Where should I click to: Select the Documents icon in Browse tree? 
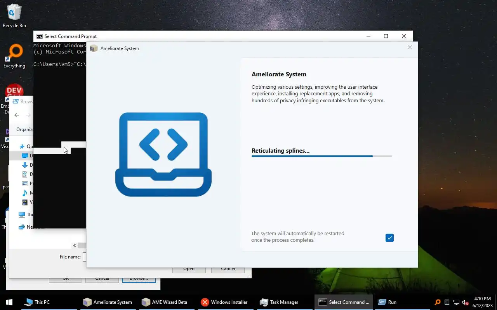pos(25,174)
